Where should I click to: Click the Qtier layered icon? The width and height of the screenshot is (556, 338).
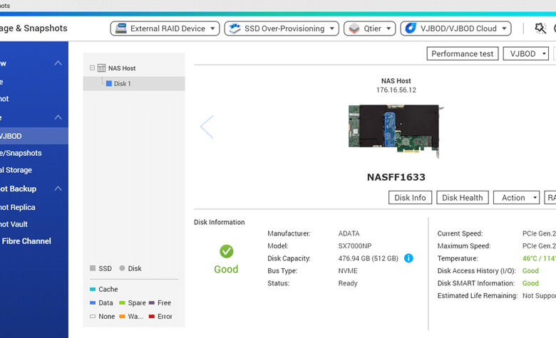(354, 28)
